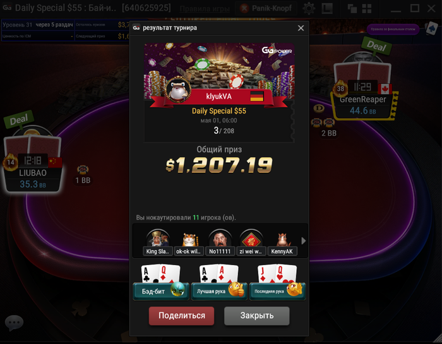Viewport: 442px width, 344px height.
Task: Show the Лучшая рука hand
Action: click(219, 282)
